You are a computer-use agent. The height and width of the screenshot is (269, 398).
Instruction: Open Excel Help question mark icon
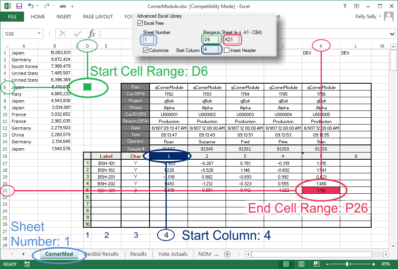pos(345,6)
